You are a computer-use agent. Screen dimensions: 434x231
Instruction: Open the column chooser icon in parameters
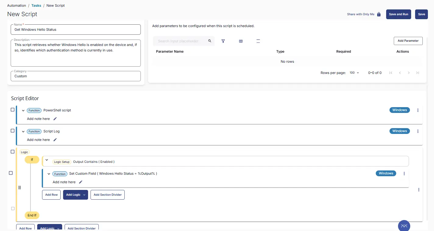[x=241, y=41]
